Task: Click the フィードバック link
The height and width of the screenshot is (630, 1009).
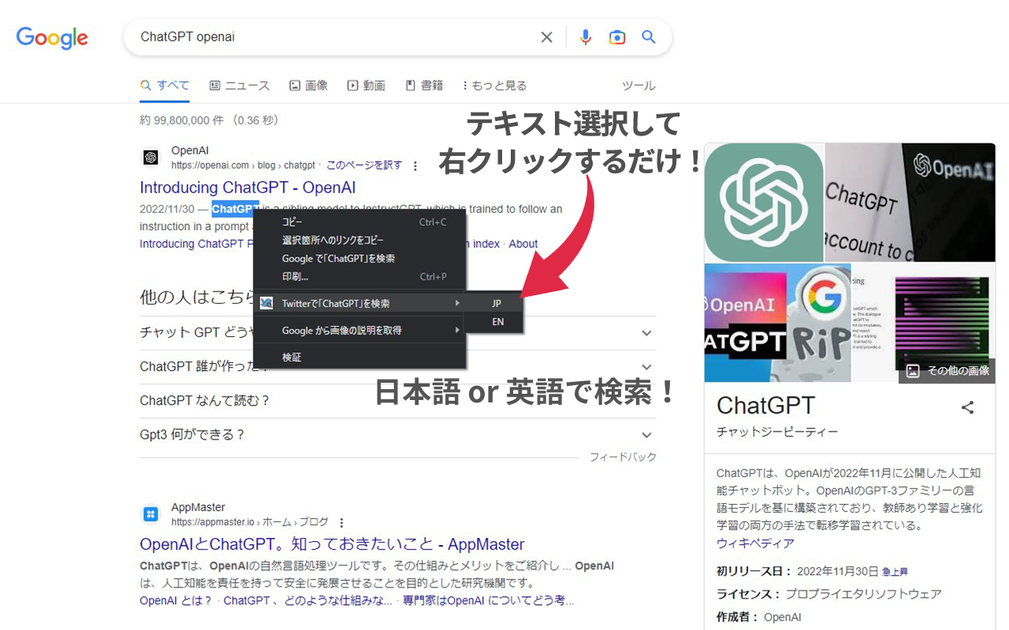Action: [x=623, y=457]
